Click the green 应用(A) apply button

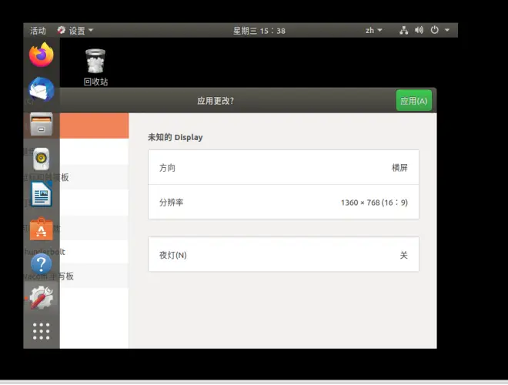pyautogui.click(x=414, y=101)
